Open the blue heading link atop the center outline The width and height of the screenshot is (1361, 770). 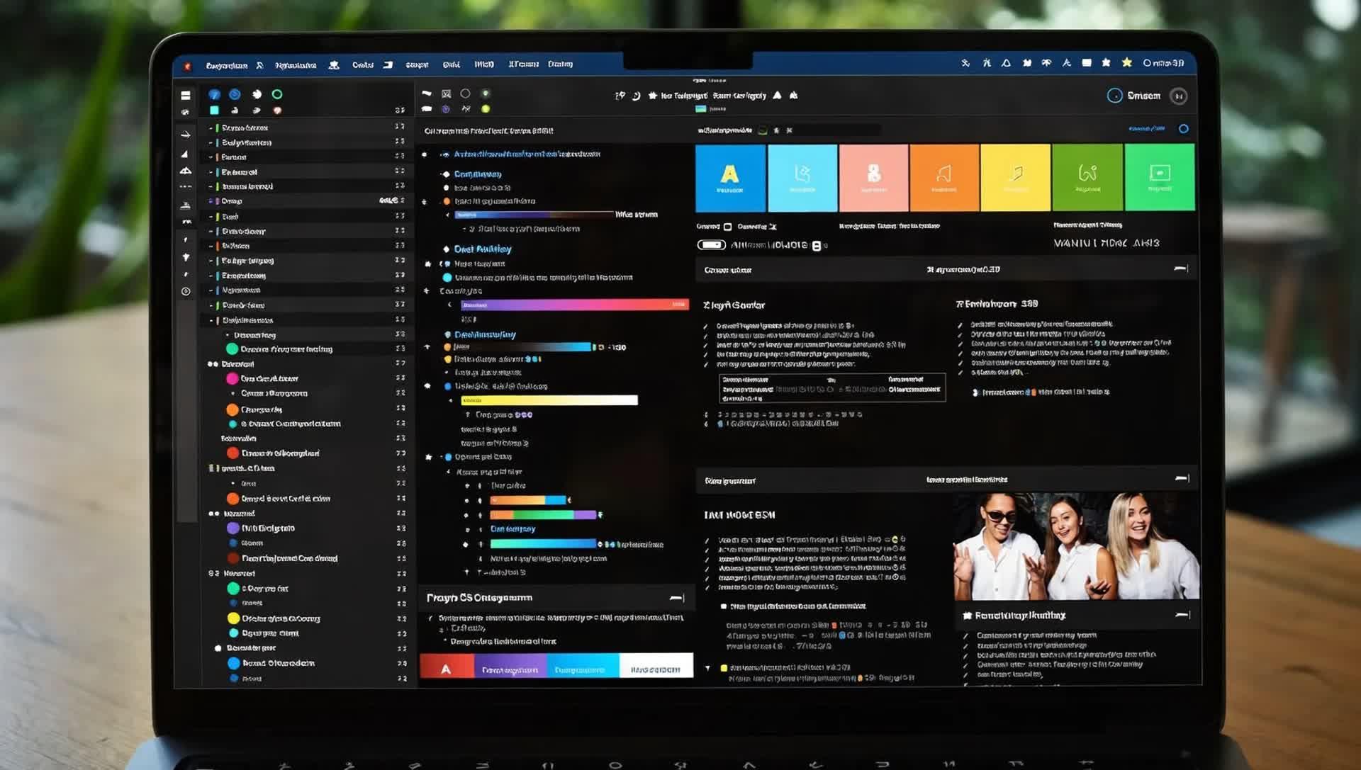pyautogui.click(x=527, y=154)
